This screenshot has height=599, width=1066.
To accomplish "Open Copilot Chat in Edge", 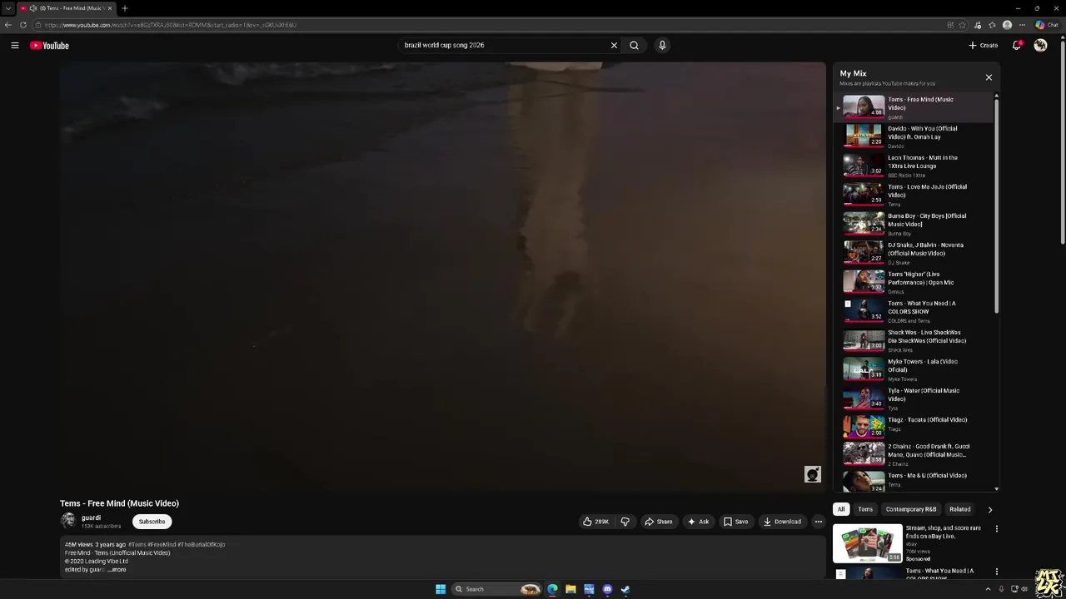I will click(1047, 25).
